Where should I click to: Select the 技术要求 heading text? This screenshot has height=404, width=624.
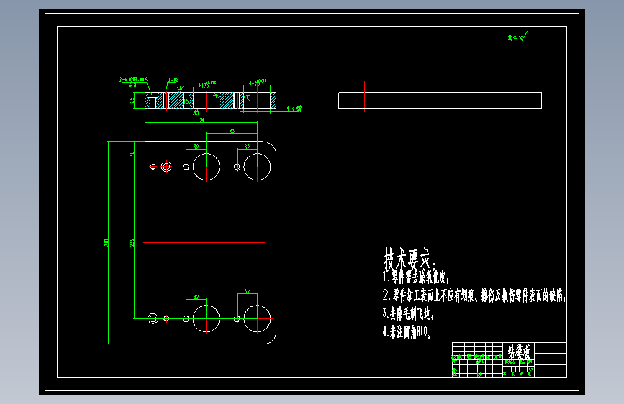tap(409, 260)
